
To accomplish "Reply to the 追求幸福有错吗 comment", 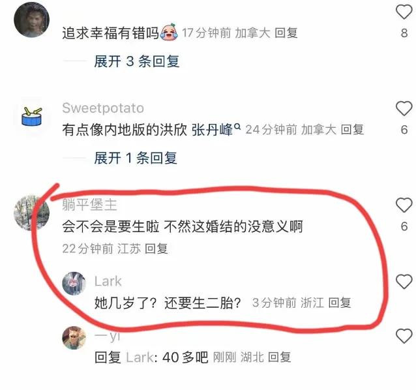I will (x=286, y=33).
